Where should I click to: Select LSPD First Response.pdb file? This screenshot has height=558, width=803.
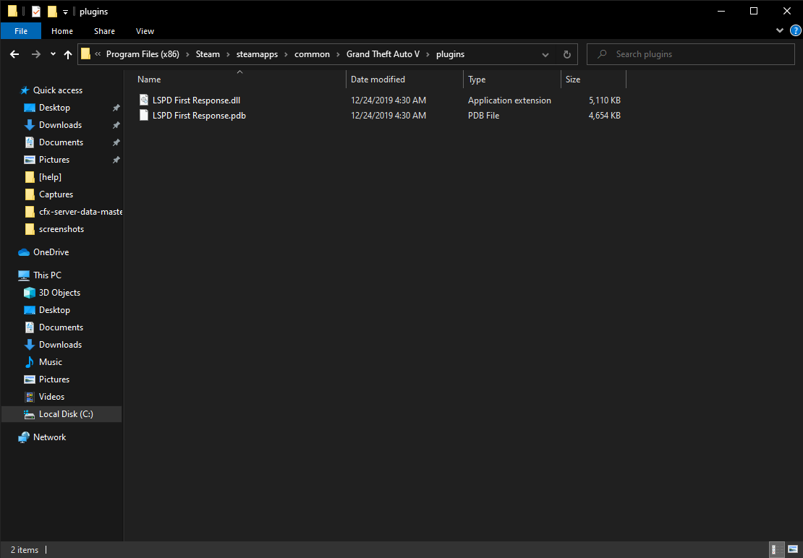click(x=199, y=116)
